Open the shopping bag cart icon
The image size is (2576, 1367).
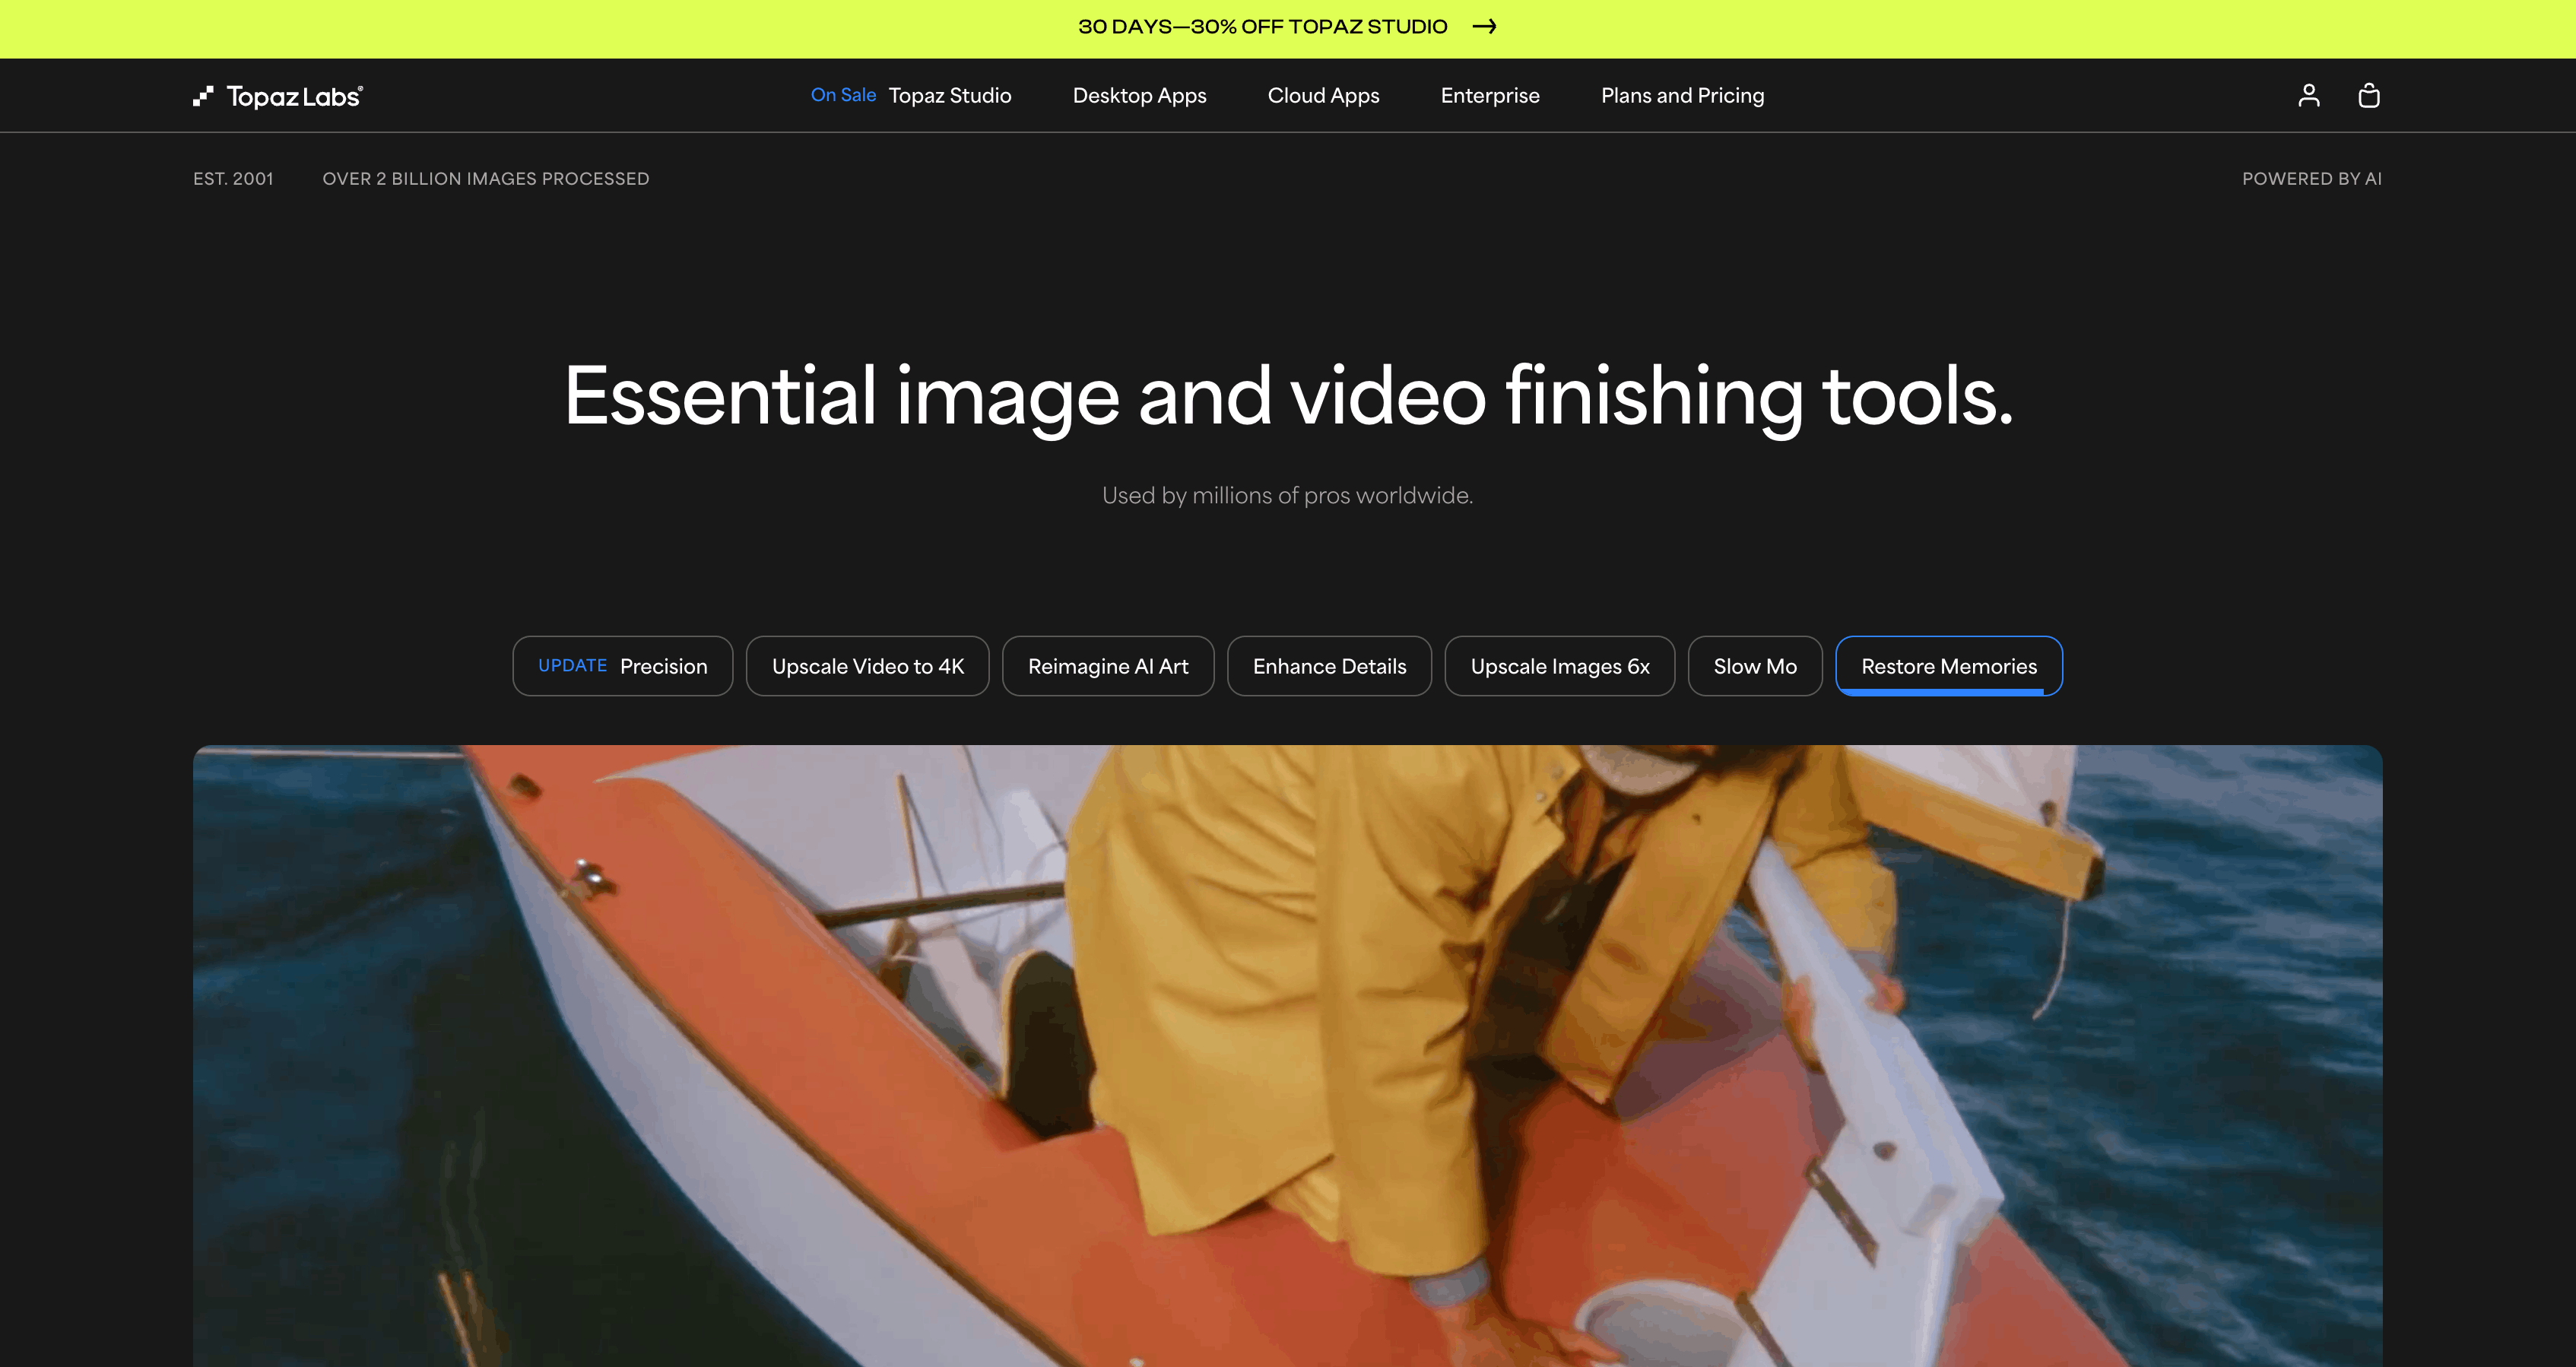tap(2368, 95)
